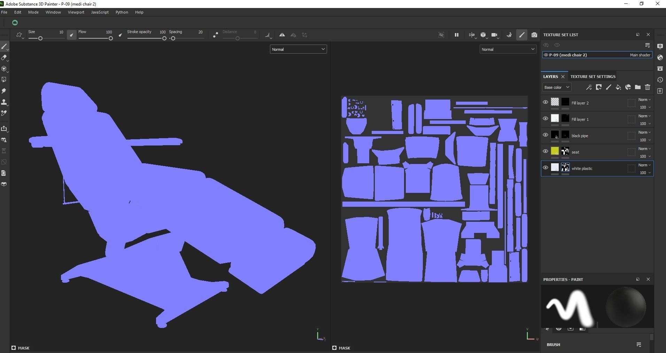Image resolution: width=666 pixels, height=353 pixels.
Task: Open the symmetry view options dropdown
Action: [472, 35]
